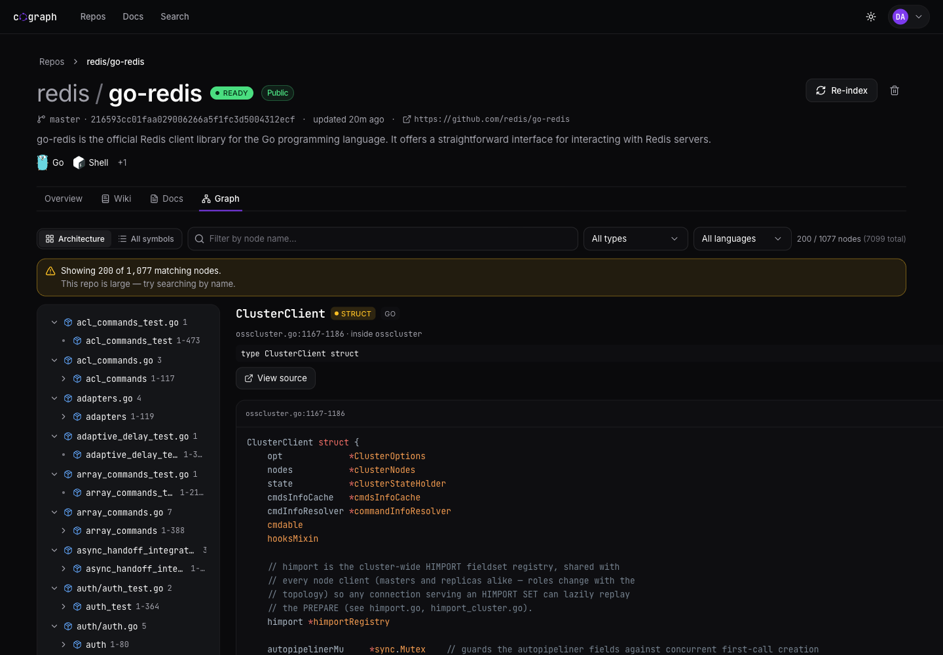The image size is (943, 655).
Task: Click the *ClusterOptions type in code
Action: (387, 456)
